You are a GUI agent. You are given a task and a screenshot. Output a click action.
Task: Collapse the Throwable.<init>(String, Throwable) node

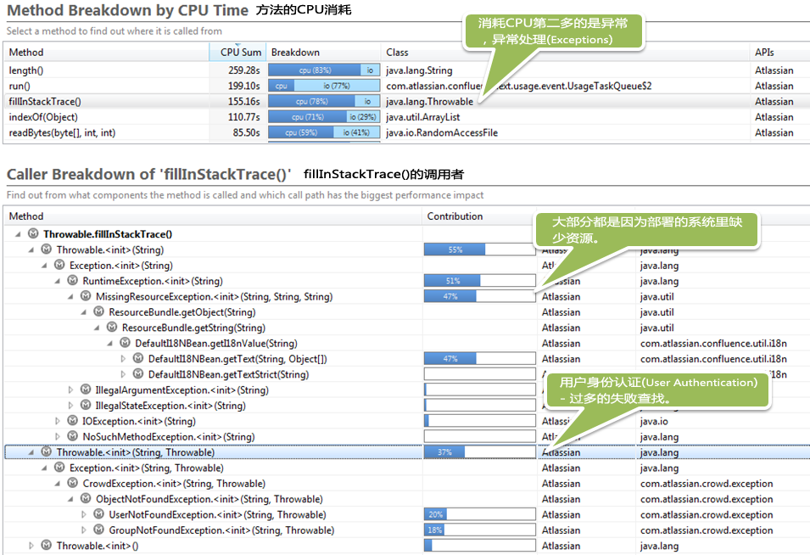click(x=31, y=452)
